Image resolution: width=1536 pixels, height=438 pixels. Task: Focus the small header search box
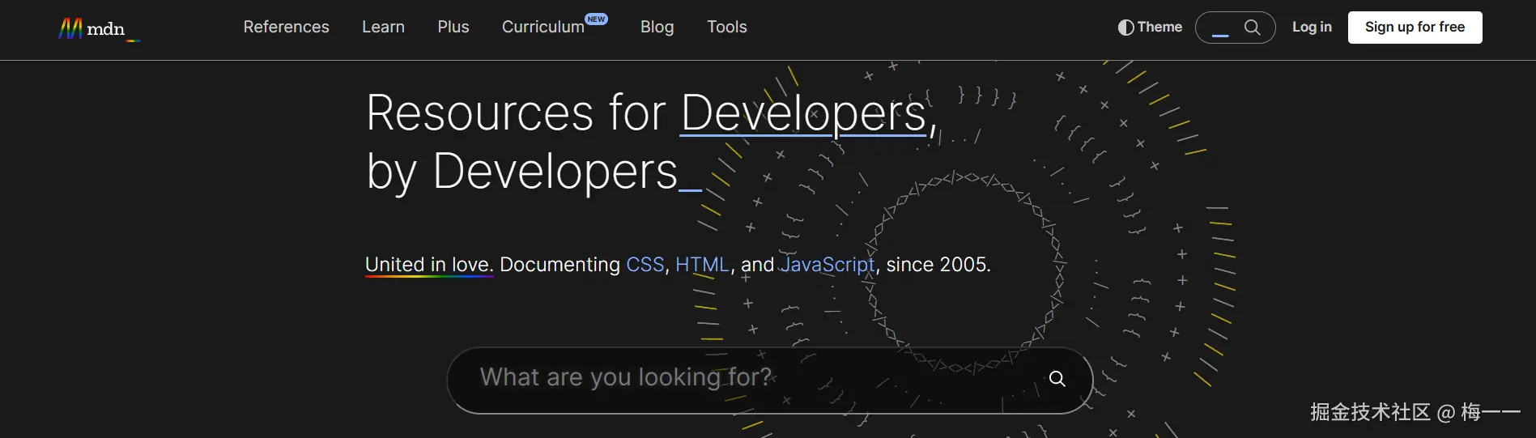tap(1221, 28)
